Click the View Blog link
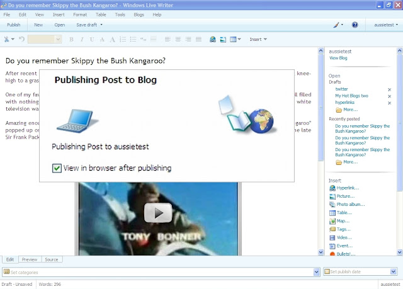 [x=338, y=58]
